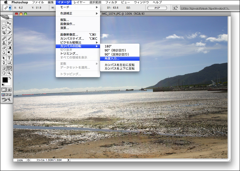The image size is (240, 171).
Task: Select the Magic Wand tool
Action: pos(9,28)
